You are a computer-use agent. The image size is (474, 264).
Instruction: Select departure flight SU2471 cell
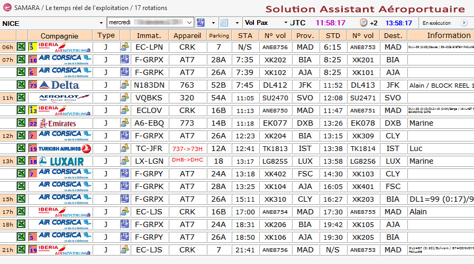coord(363,98)
